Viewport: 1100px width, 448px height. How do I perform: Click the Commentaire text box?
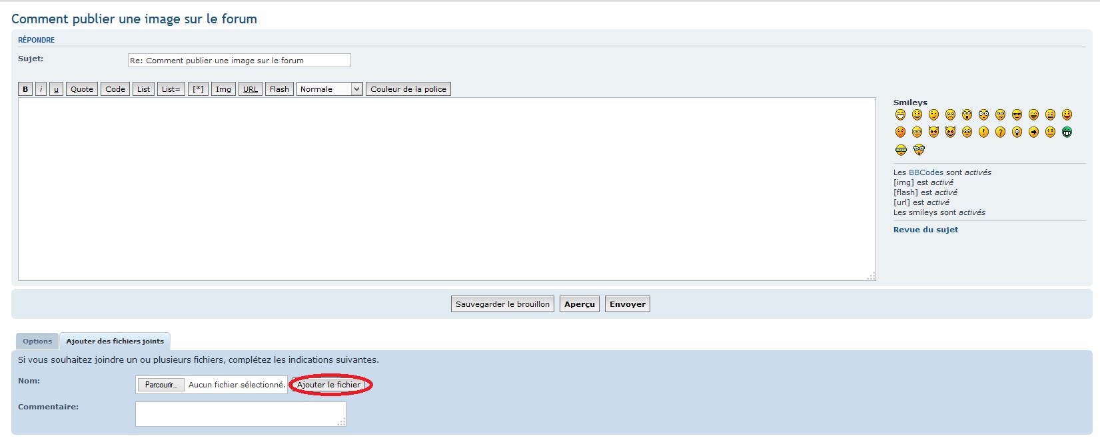[241, 414]
